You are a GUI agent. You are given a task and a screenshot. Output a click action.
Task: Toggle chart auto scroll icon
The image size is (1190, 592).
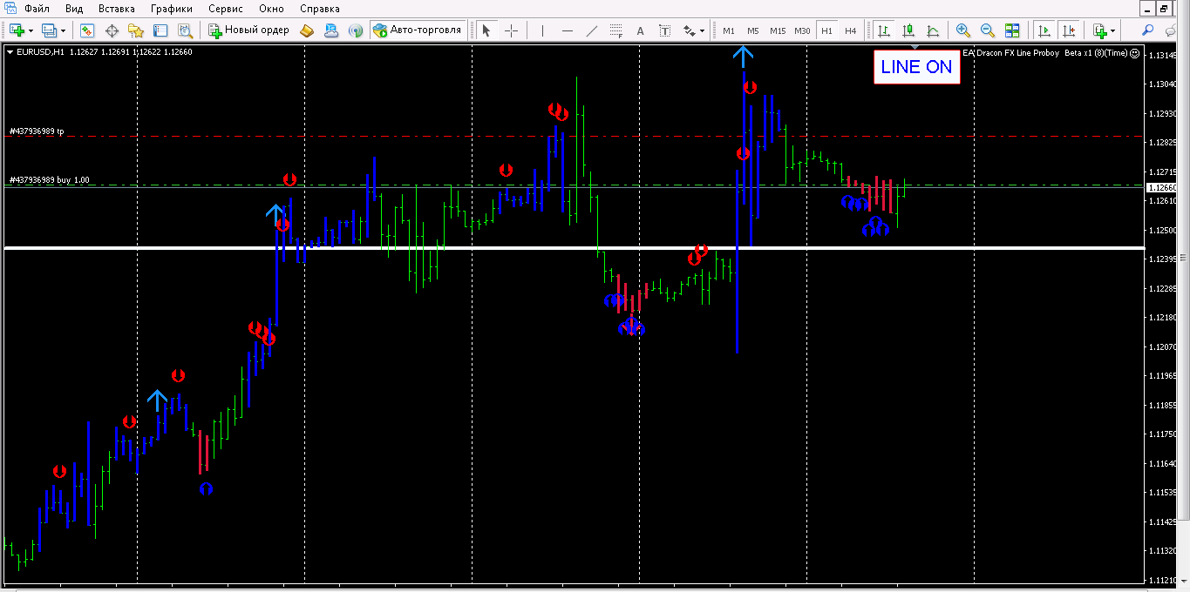tap(1044, 30)
